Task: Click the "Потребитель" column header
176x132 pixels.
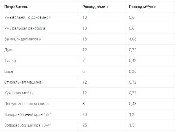Action: pyautogui.click(x=16, y=7)
